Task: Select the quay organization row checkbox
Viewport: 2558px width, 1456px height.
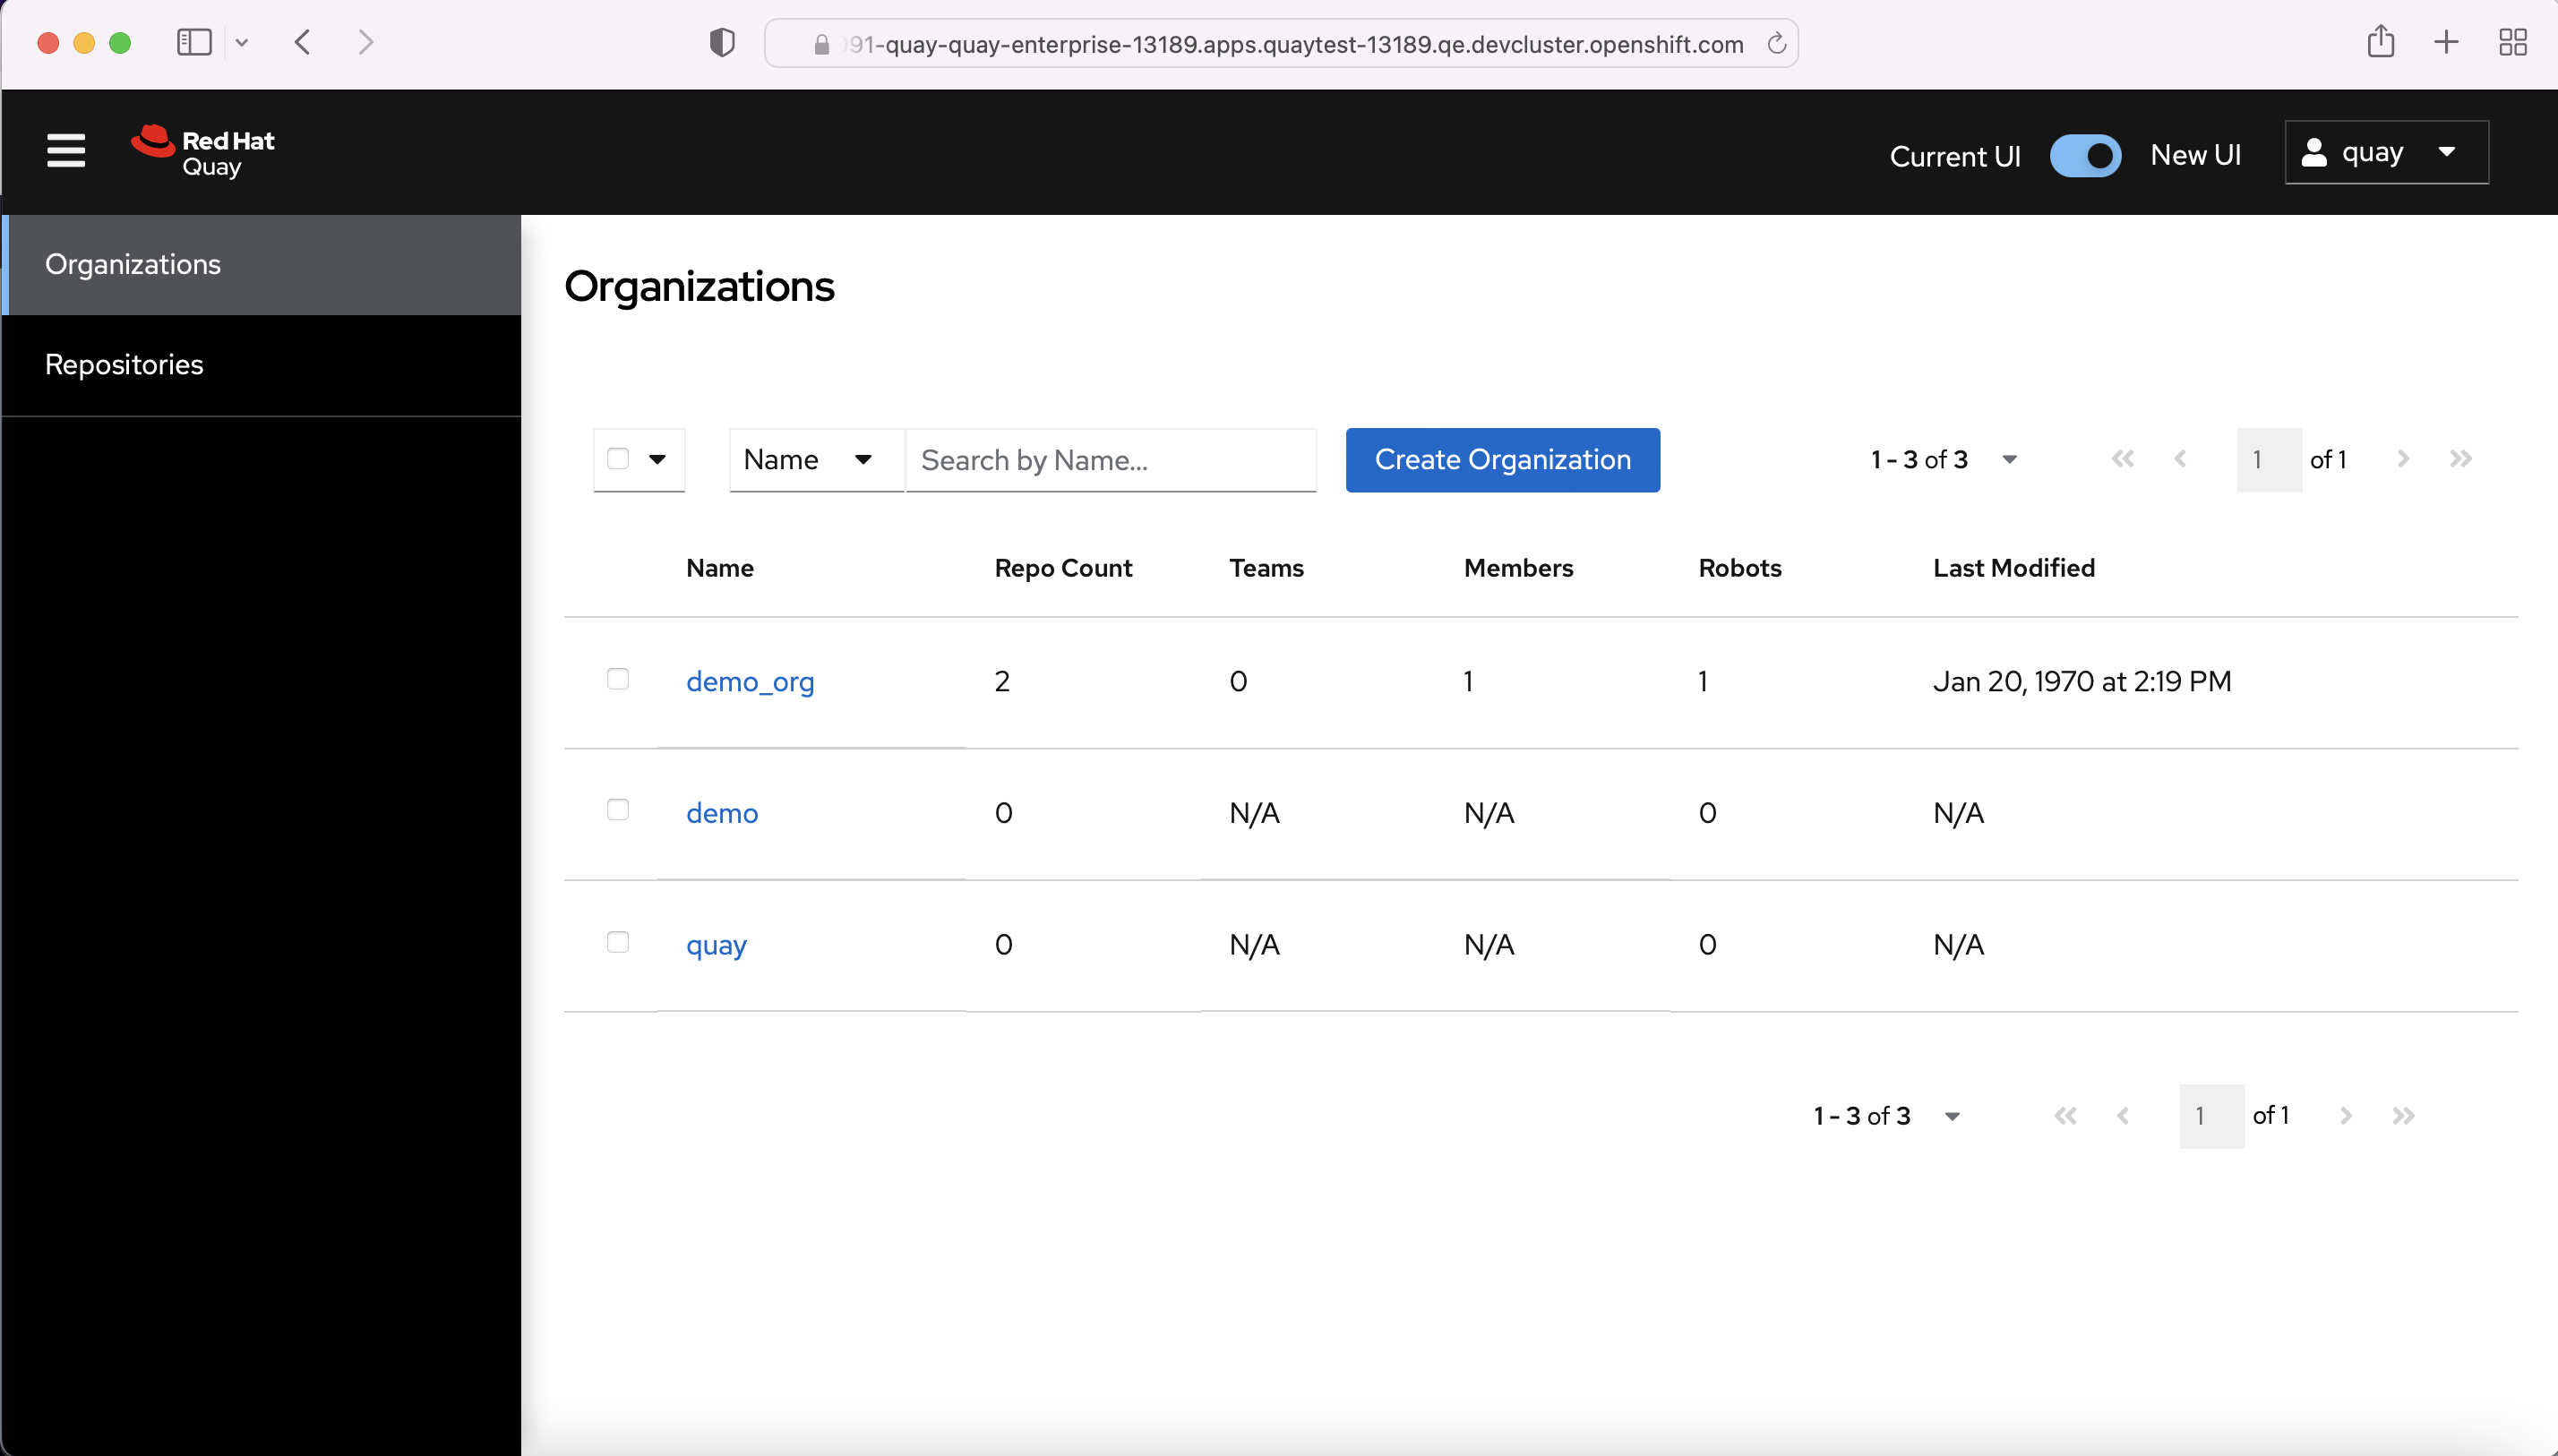Action: pos(618,942)
